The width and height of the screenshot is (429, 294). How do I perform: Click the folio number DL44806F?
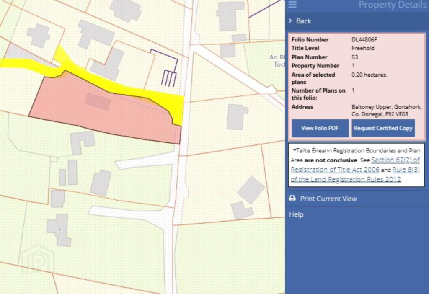point(365,39)
